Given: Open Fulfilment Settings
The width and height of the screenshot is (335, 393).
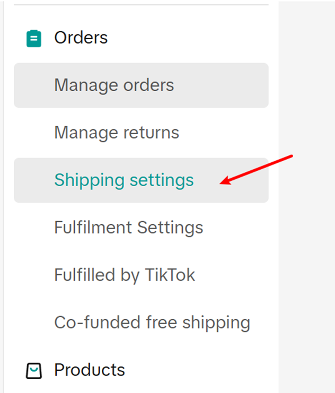Looking at the screenshot, I should [x=129, y=228].
